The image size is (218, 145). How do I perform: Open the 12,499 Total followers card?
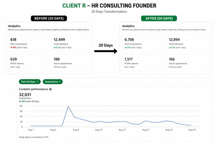point(70,43)
